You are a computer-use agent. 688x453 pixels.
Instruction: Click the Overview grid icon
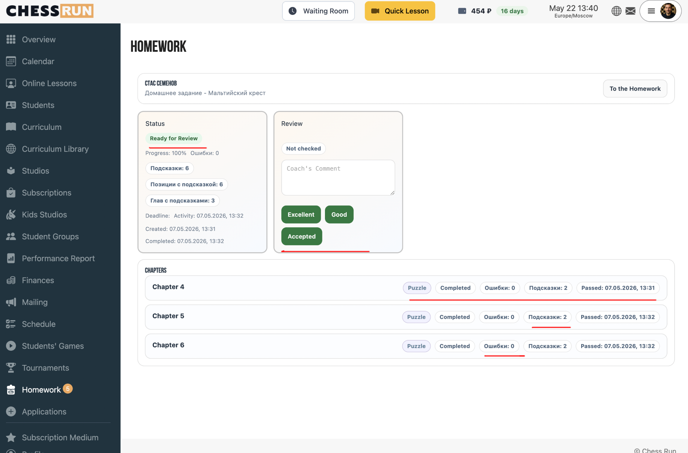(x=11, y=40)
